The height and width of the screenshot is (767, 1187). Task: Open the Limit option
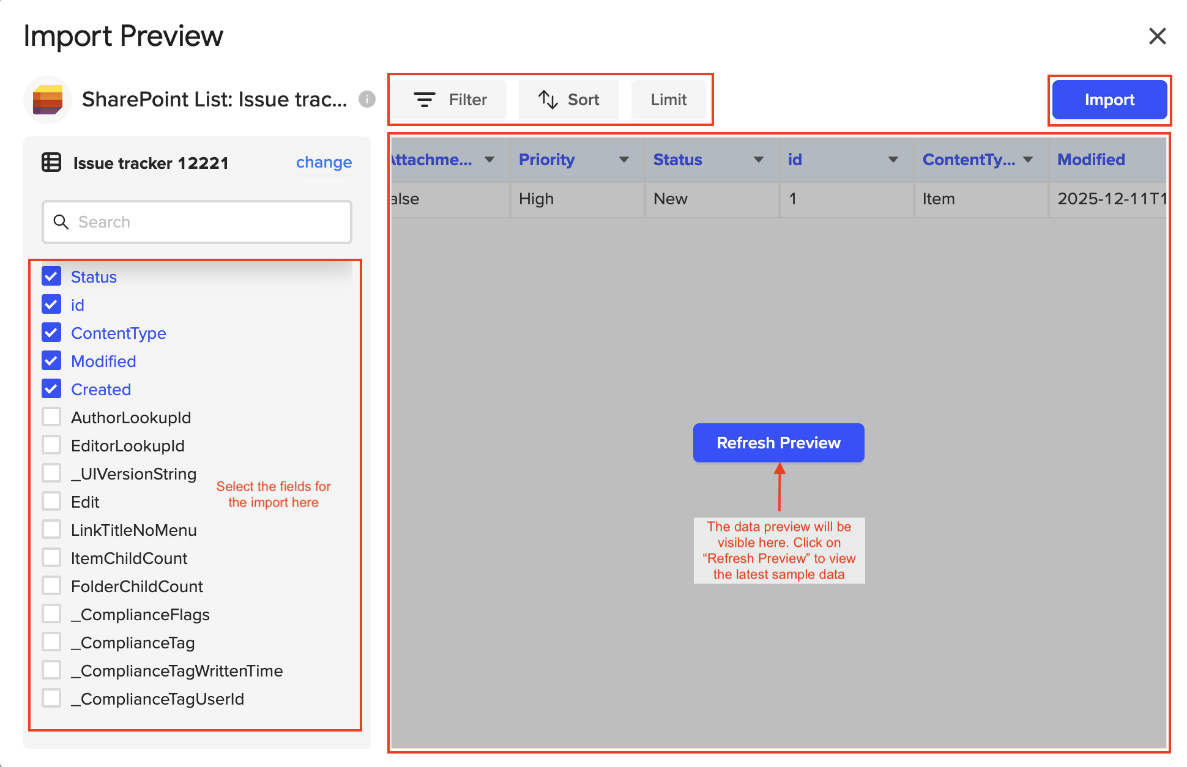click(668, 100)
